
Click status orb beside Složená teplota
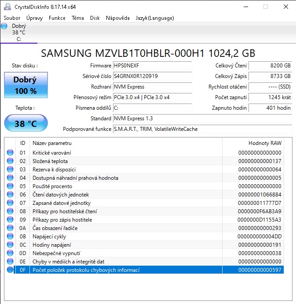point(10,161)
